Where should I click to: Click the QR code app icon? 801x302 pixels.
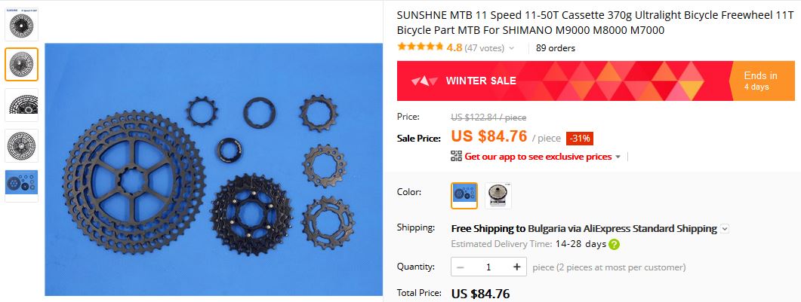pyautogui.click(x=456, y=157)
